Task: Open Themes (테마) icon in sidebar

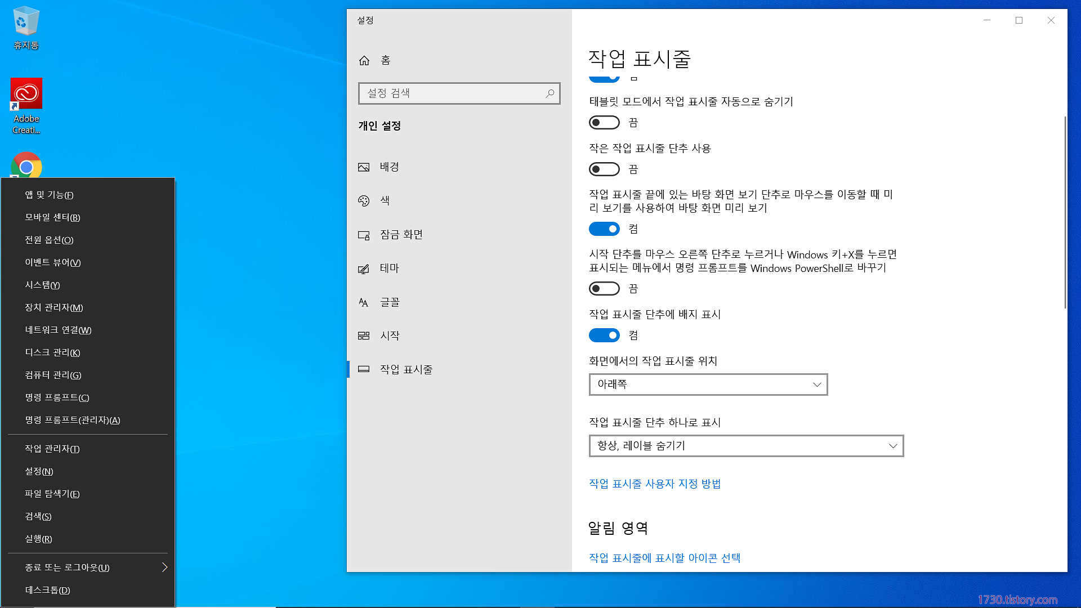Action: pyautogui.click(x=364, y=269)
